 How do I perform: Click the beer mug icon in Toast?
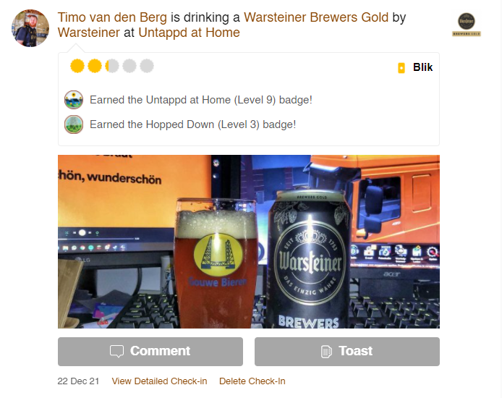pos(326,351)
